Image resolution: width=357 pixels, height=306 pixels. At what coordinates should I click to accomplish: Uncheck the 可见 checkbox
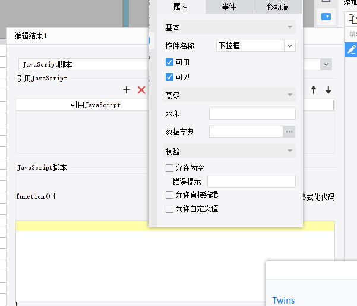[x=169, y=77]
